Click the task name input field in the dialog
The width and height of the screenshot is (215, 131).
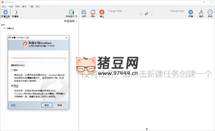pyautogui.click(x=37, y=60)
